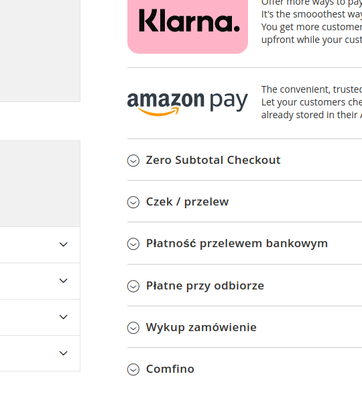Expand the third chevron in the left sidebar
The height and width of the screenshot is (403, 362).
pos(64,317)
